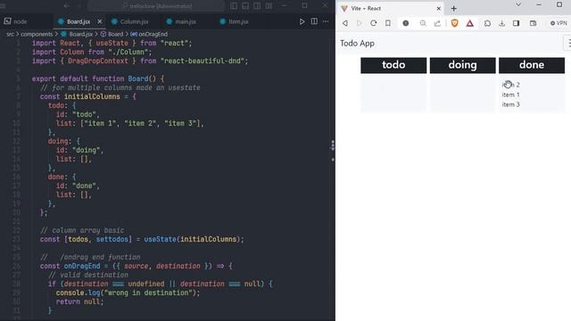Open Brave Rewards triangle icon
The width and height of the screenshot is (571, 321).
click(470, 23)
